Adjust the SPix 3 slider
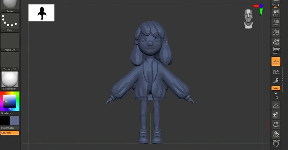This screenshot has width=288, height=150. coord(276,6)
